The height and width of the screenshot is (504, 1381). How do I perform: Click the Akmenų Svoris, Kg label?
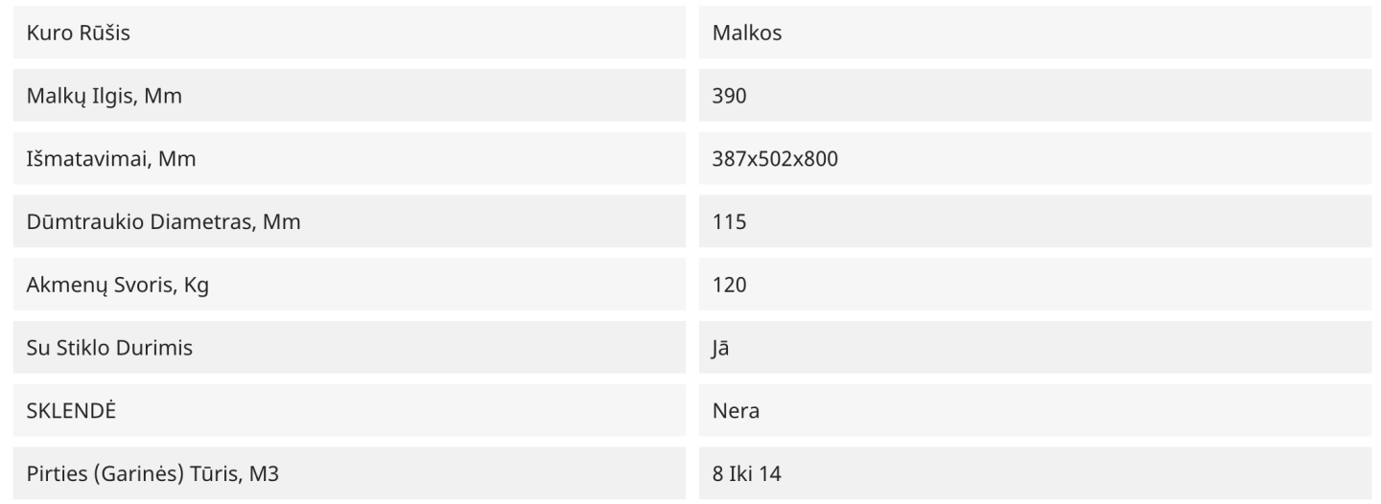[x=116, y=285]
